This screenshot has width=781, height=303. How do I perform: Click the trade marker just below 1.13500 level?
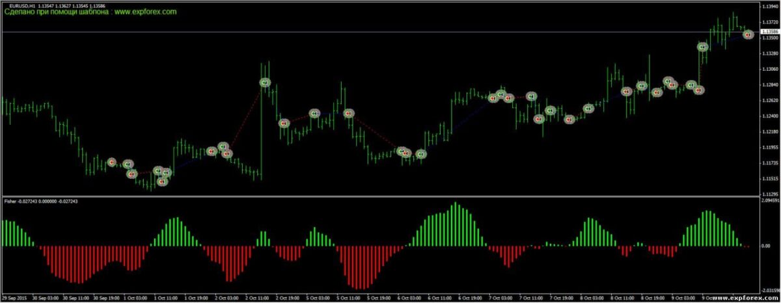point(702,47)
